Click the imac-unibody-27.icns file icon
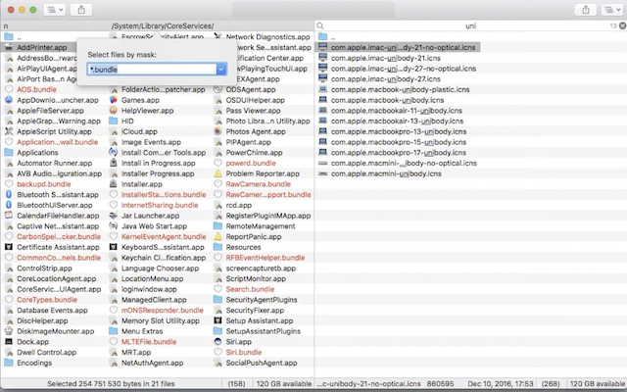Image resolution: width=627 pixels, height=392 pixels. [x=323, y=78]
